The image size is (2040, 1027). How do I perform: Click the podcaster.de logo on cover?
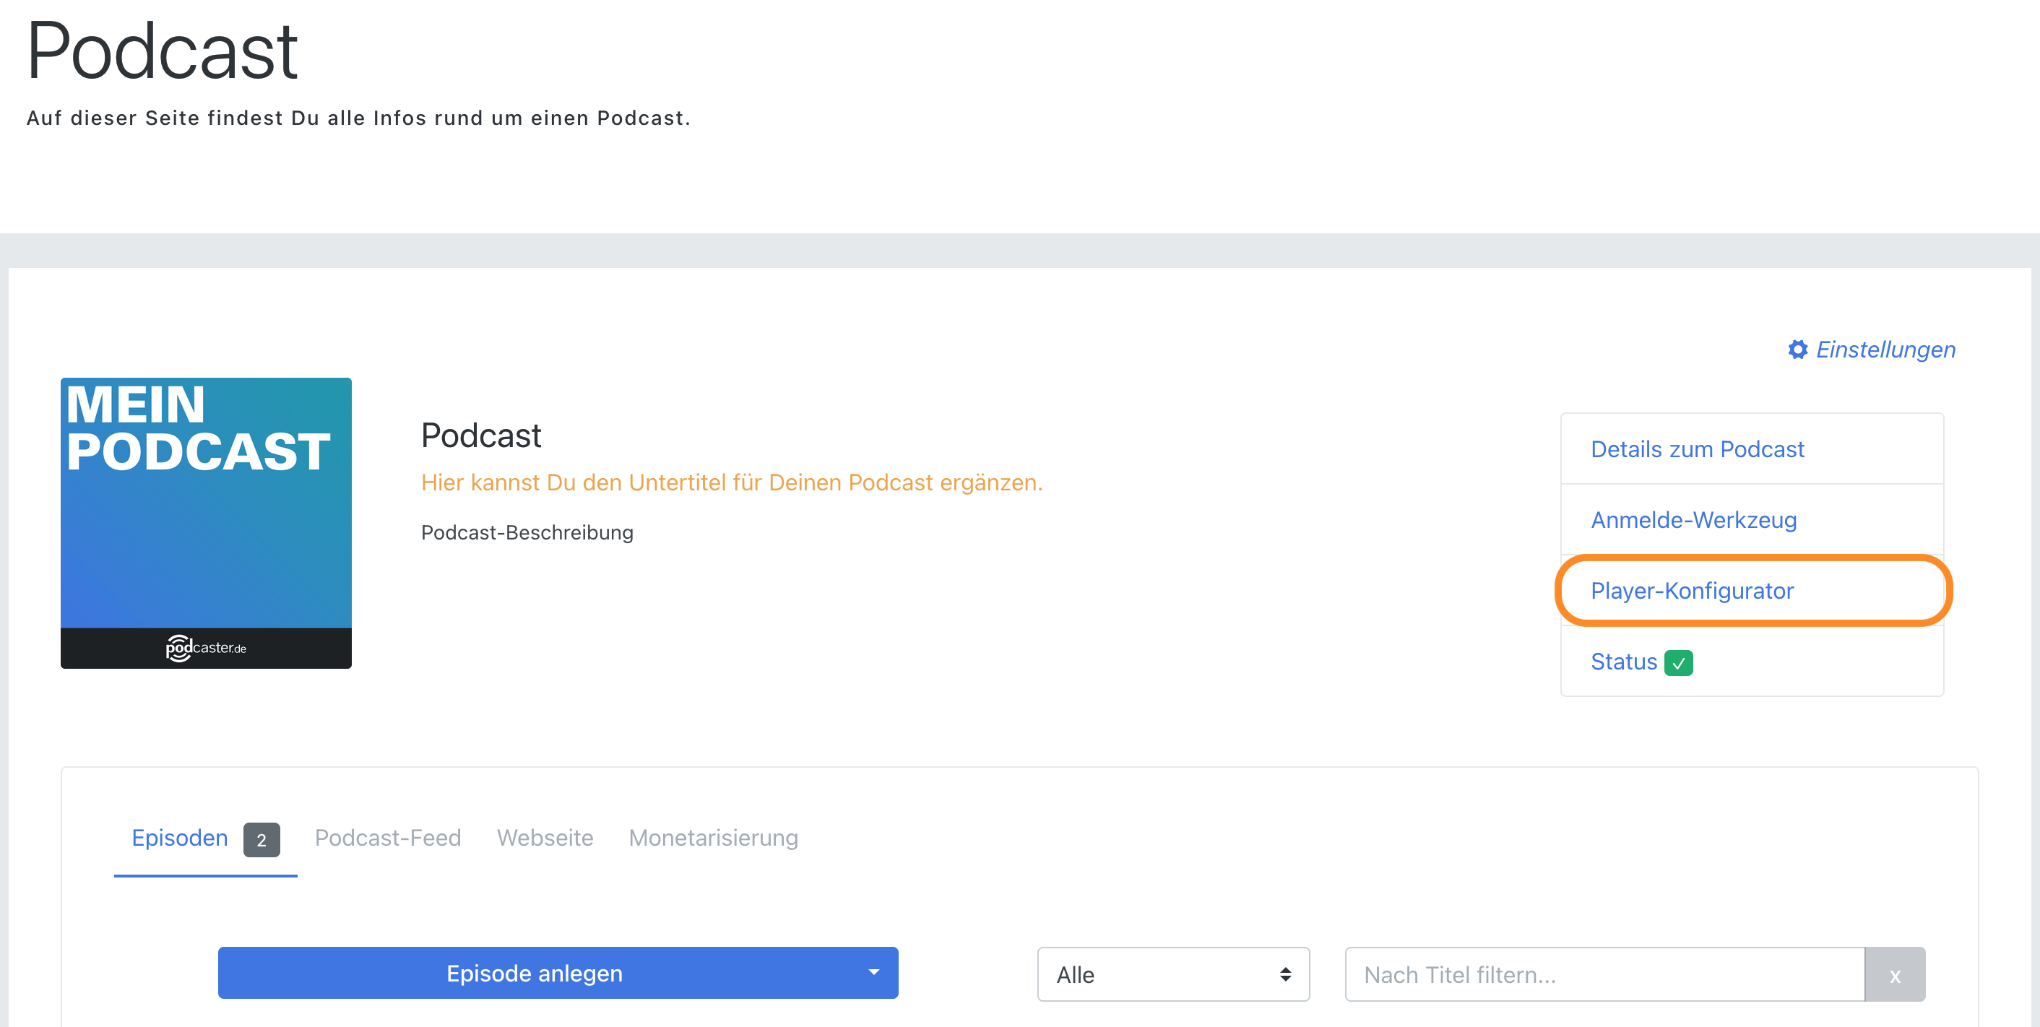[x=206, y=648]
